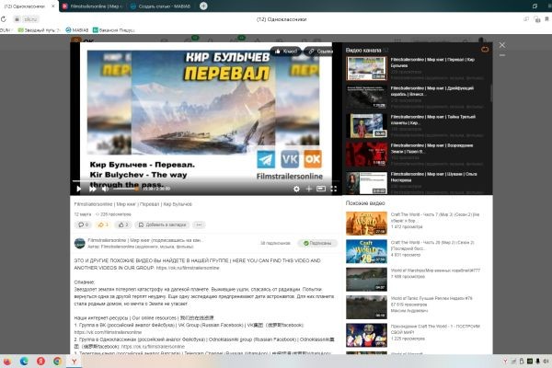Open active Yandex Browser taskbar icon
Viewport: 552px width, 368px height.
click(75, 362)
